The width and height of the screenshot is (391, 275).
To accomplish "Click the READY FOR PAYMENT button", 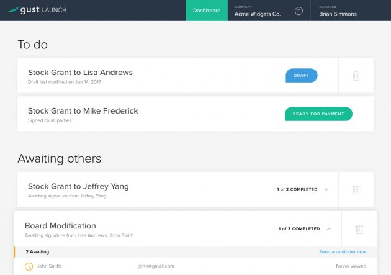I will 318,114.
